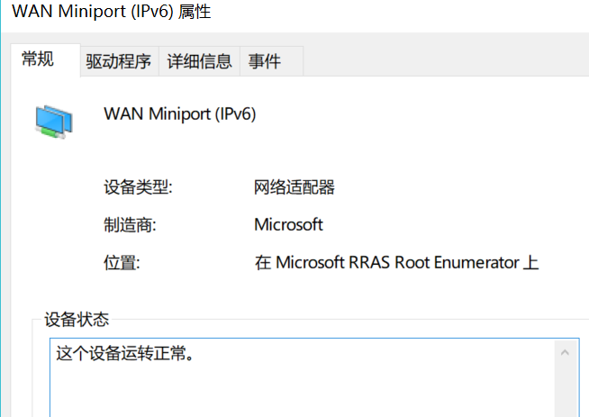Click the 设备类型 label
The image size is (589, 417).
click(138, 187)
